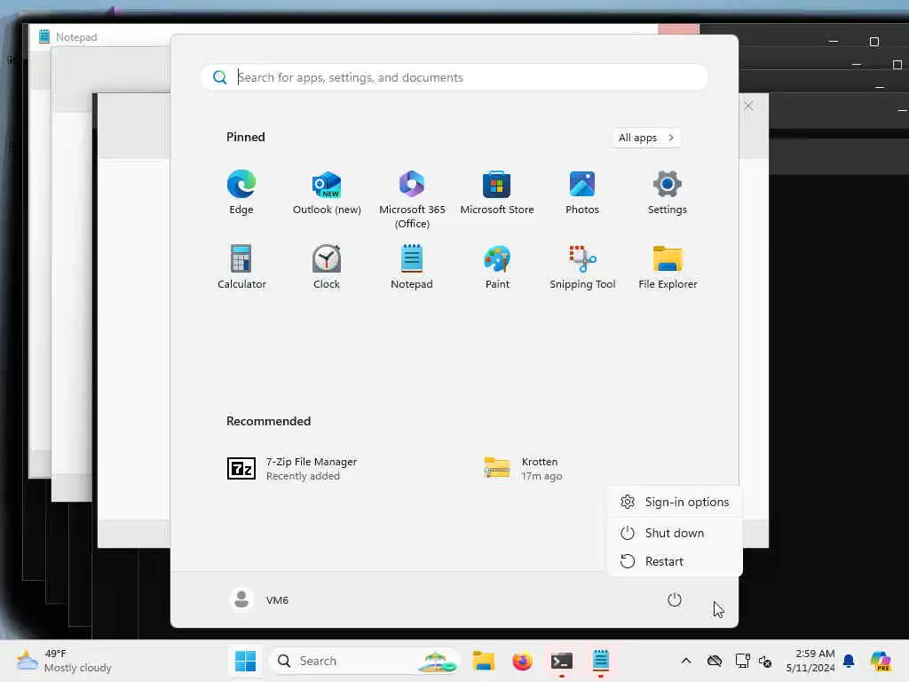Launch Calculator from Start menu
Image resolution: width=909 pixels, height=682 pixels.
click(241, 267)
